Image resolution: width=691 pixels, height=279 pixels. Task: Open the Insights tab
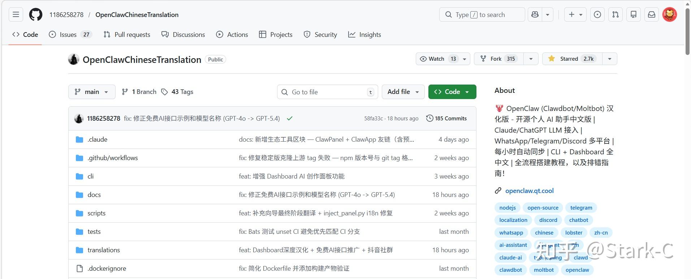(x=364, y=35)
